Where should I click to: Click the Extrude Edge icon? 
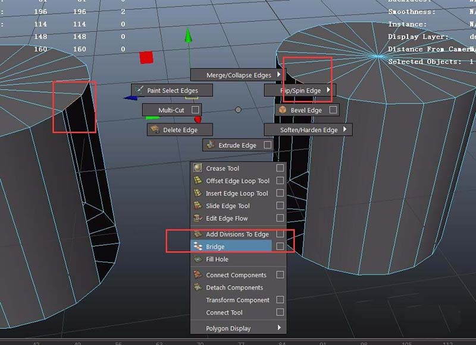(x=210, y=145)
